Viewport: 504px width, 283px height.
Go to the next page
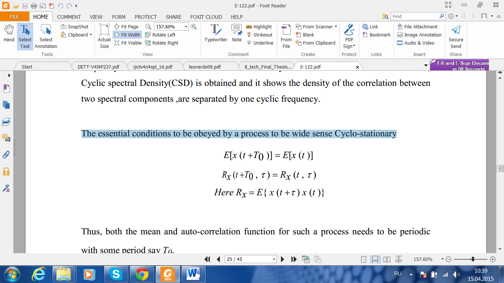pos(283,259)
